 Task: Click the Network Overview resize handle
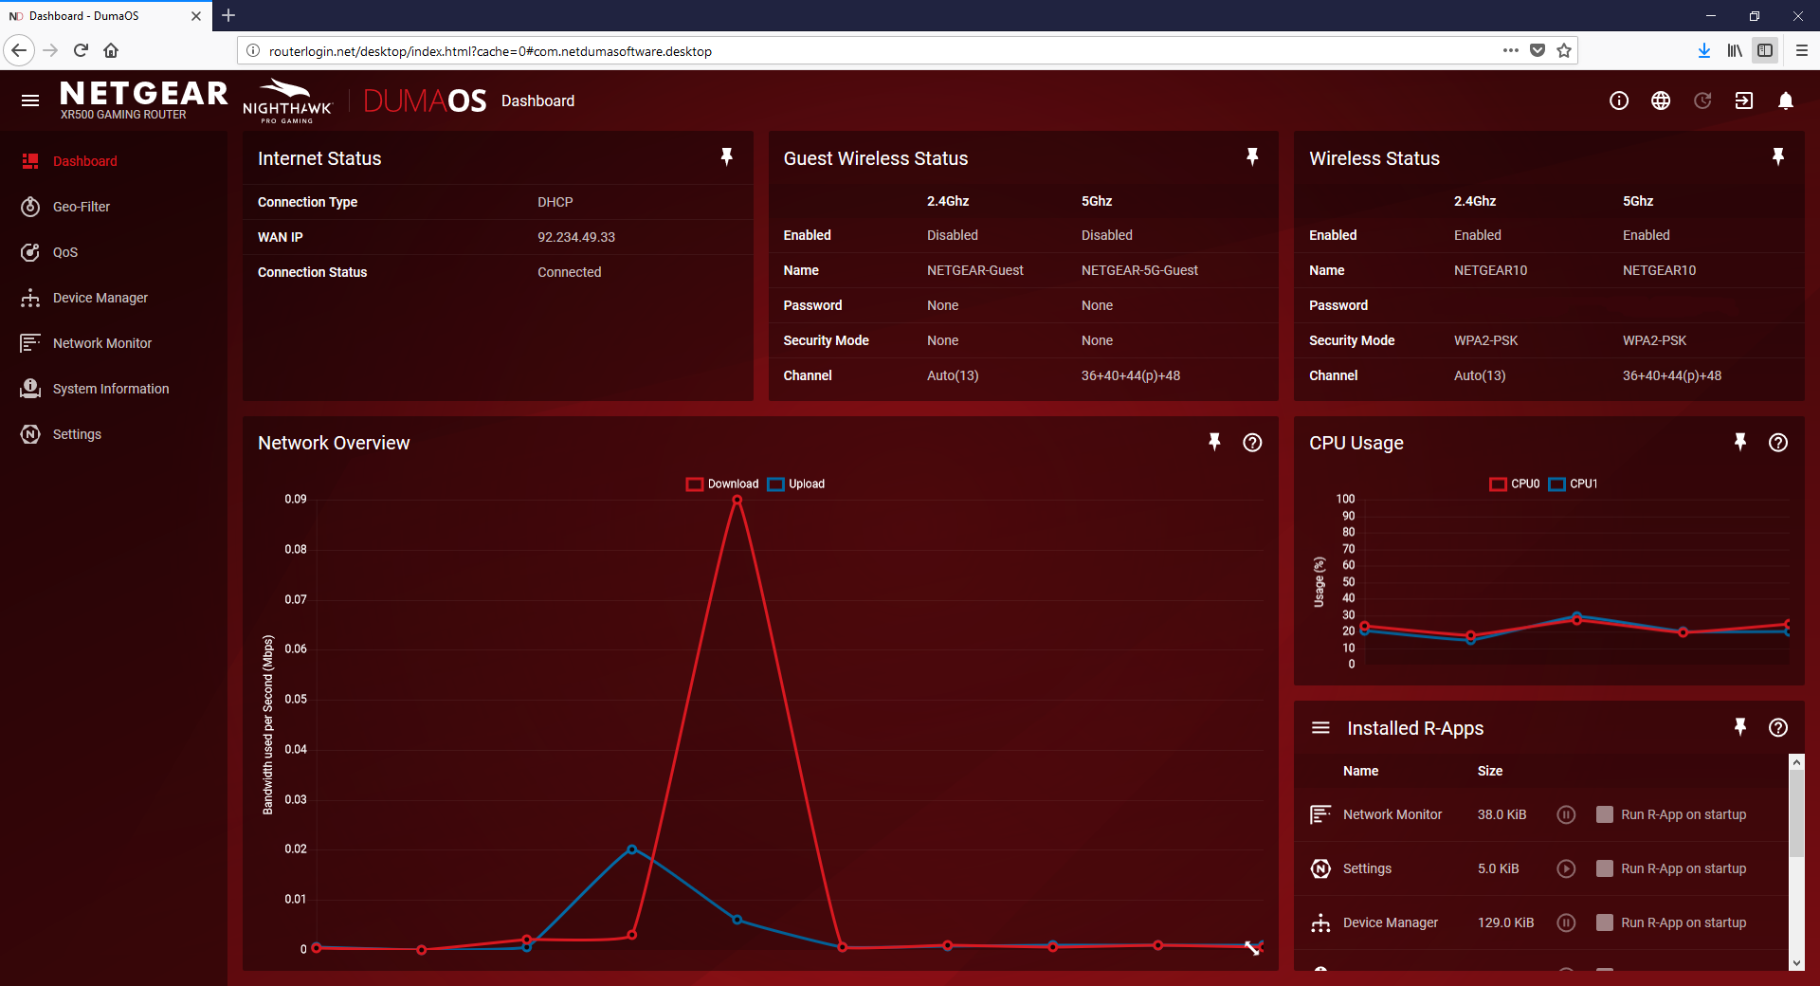coord(1253,947)
